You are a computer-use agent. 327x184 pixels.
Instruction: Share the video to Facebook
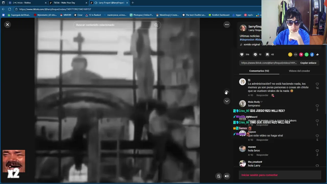click(x=312, y=54)
